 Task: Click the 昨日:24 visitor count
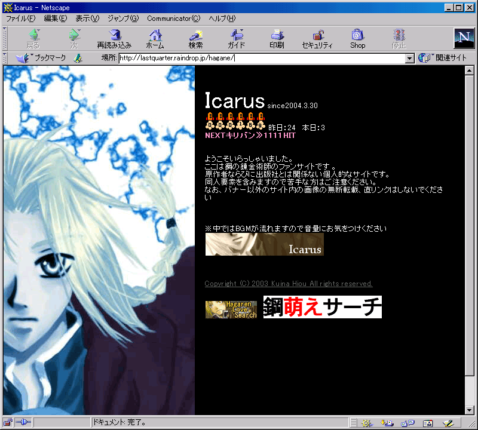coord(281,127)
